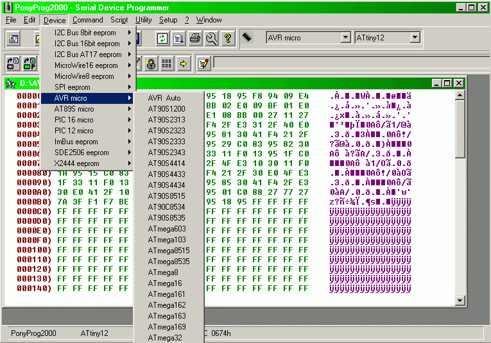Click the Edit note notepad icon

point(203,63)
